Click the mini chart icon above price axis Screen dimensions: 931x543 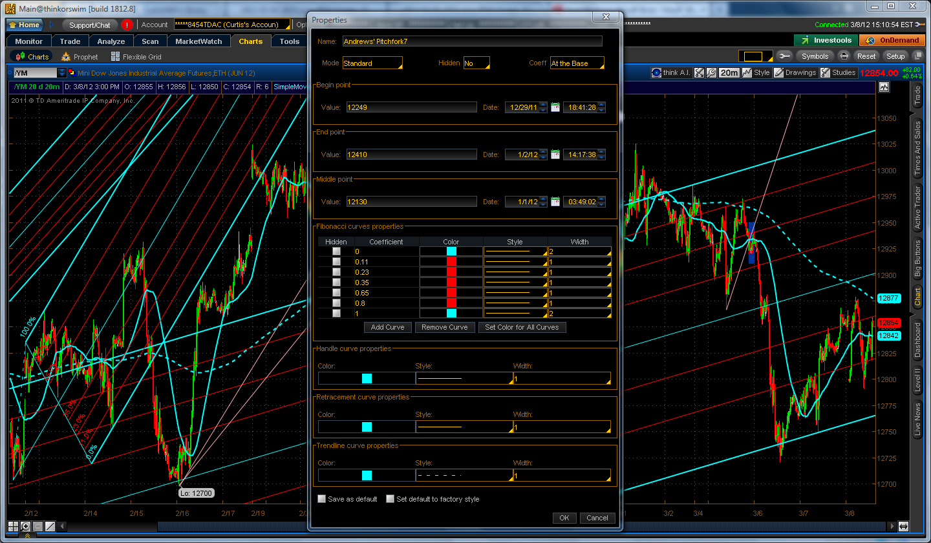pyautogui.click(x=884, y=87)
